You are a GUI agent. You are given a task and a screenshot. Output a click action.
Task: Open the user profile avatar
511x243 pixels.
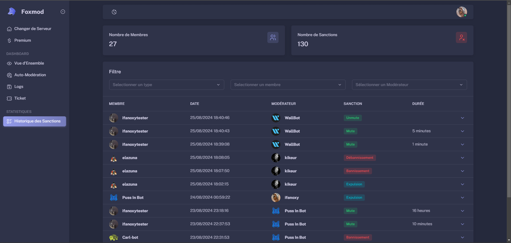(461, 12)
